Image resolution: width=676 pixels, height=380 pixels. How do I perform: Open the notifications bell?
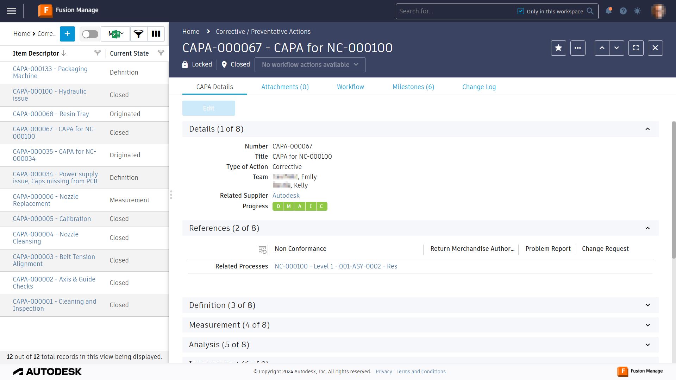[x=608, y=11]
